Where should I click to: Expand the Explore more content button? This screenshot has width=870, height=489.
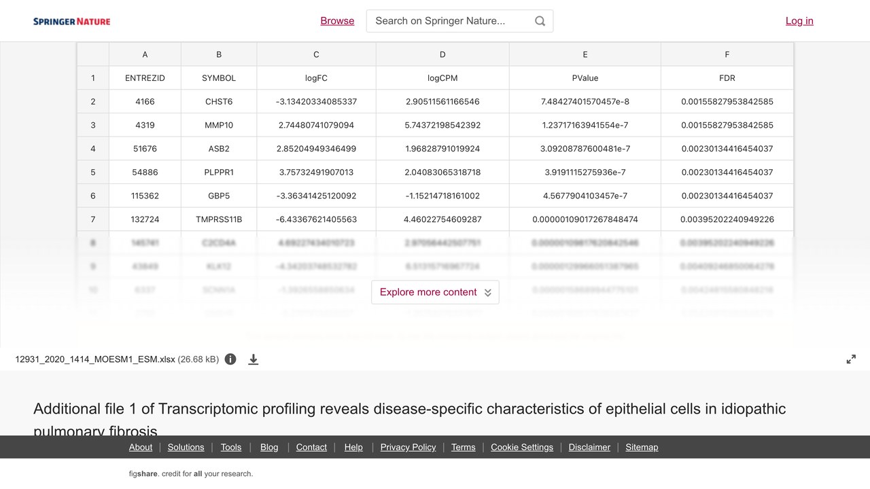point(435,292)
